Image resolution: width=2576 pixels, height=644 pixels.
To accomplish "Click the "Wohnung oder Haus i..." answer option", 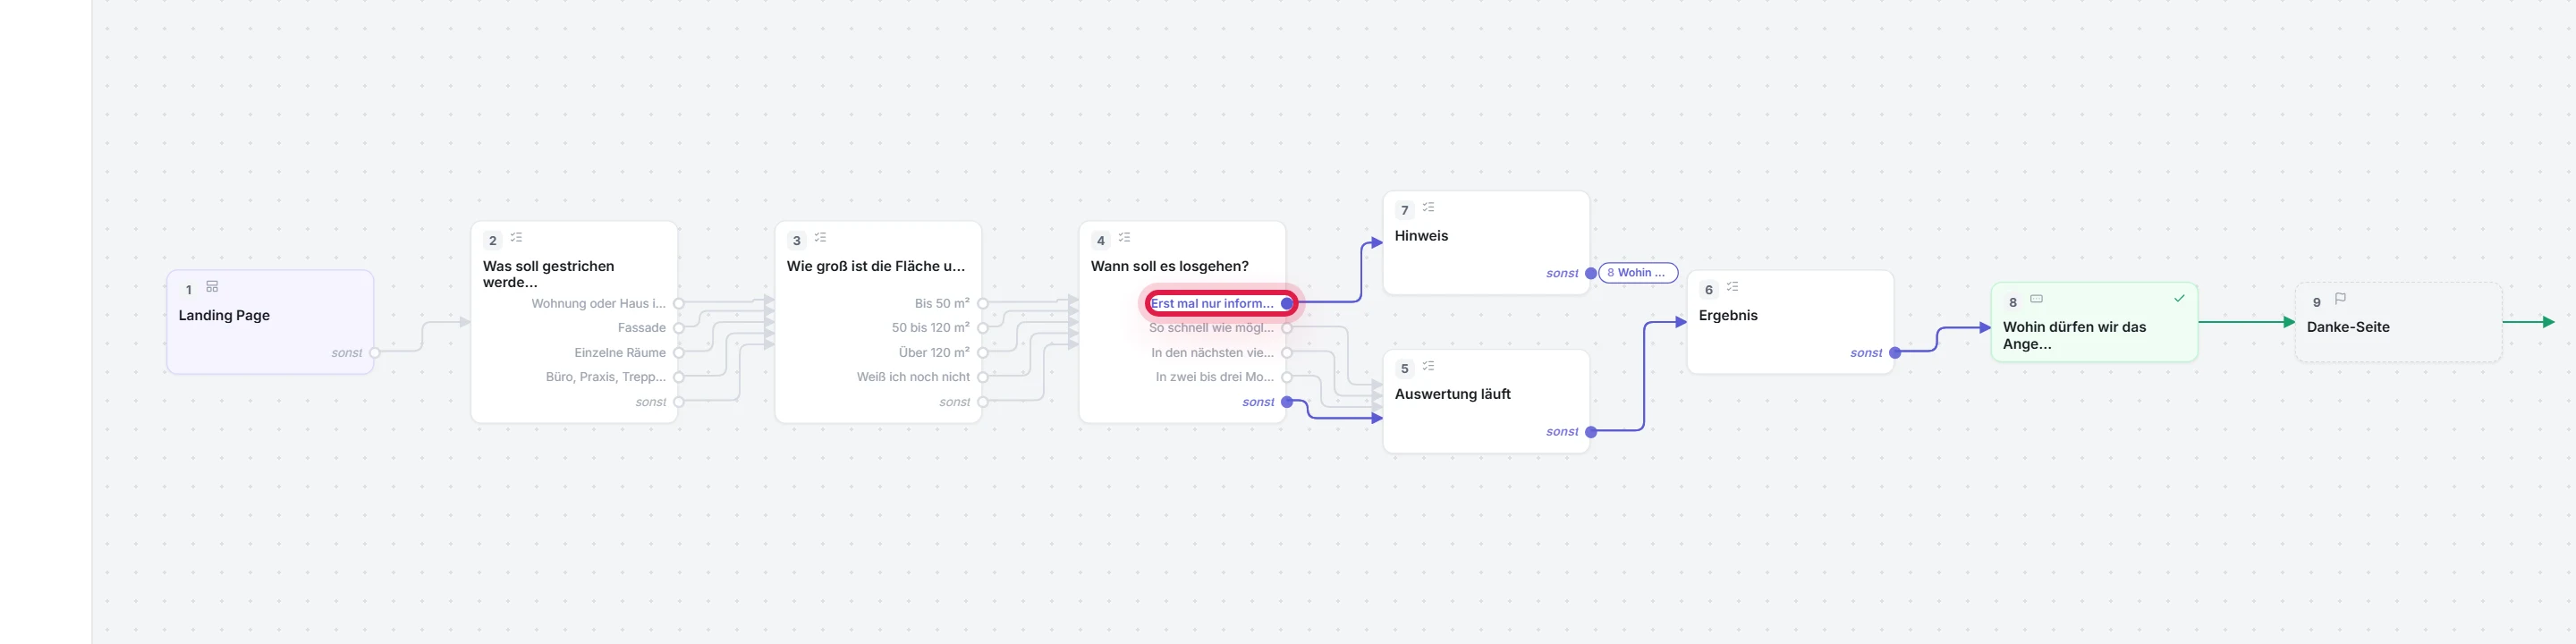I will pos(598,303).
